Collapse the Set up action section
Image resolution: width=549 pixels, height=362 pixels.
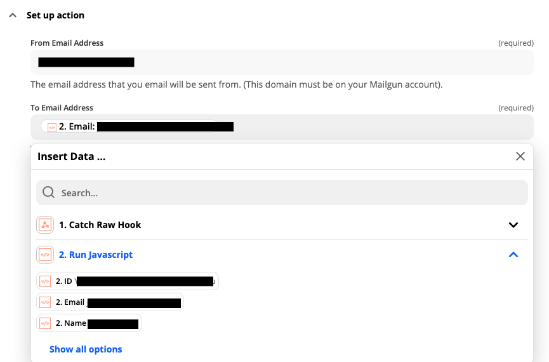coord(13,15)
